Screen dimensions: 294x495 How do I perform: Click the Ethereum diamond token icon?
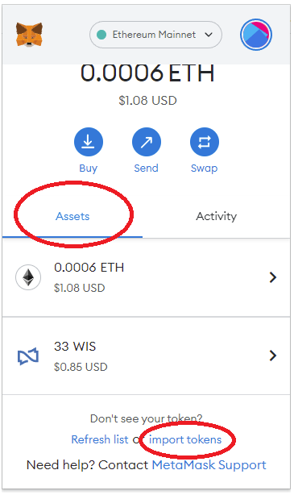(28, 277)
